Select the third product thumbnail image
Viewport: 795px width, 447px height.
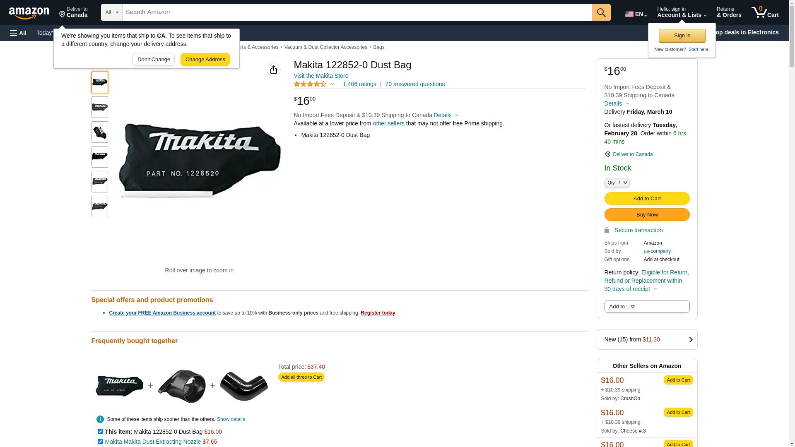pos(100,132)
